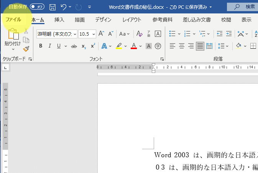Open Quick Access Toolbar customize menu
The height and width of the screenshot is (173, 258).
click(x=89, y=7)
